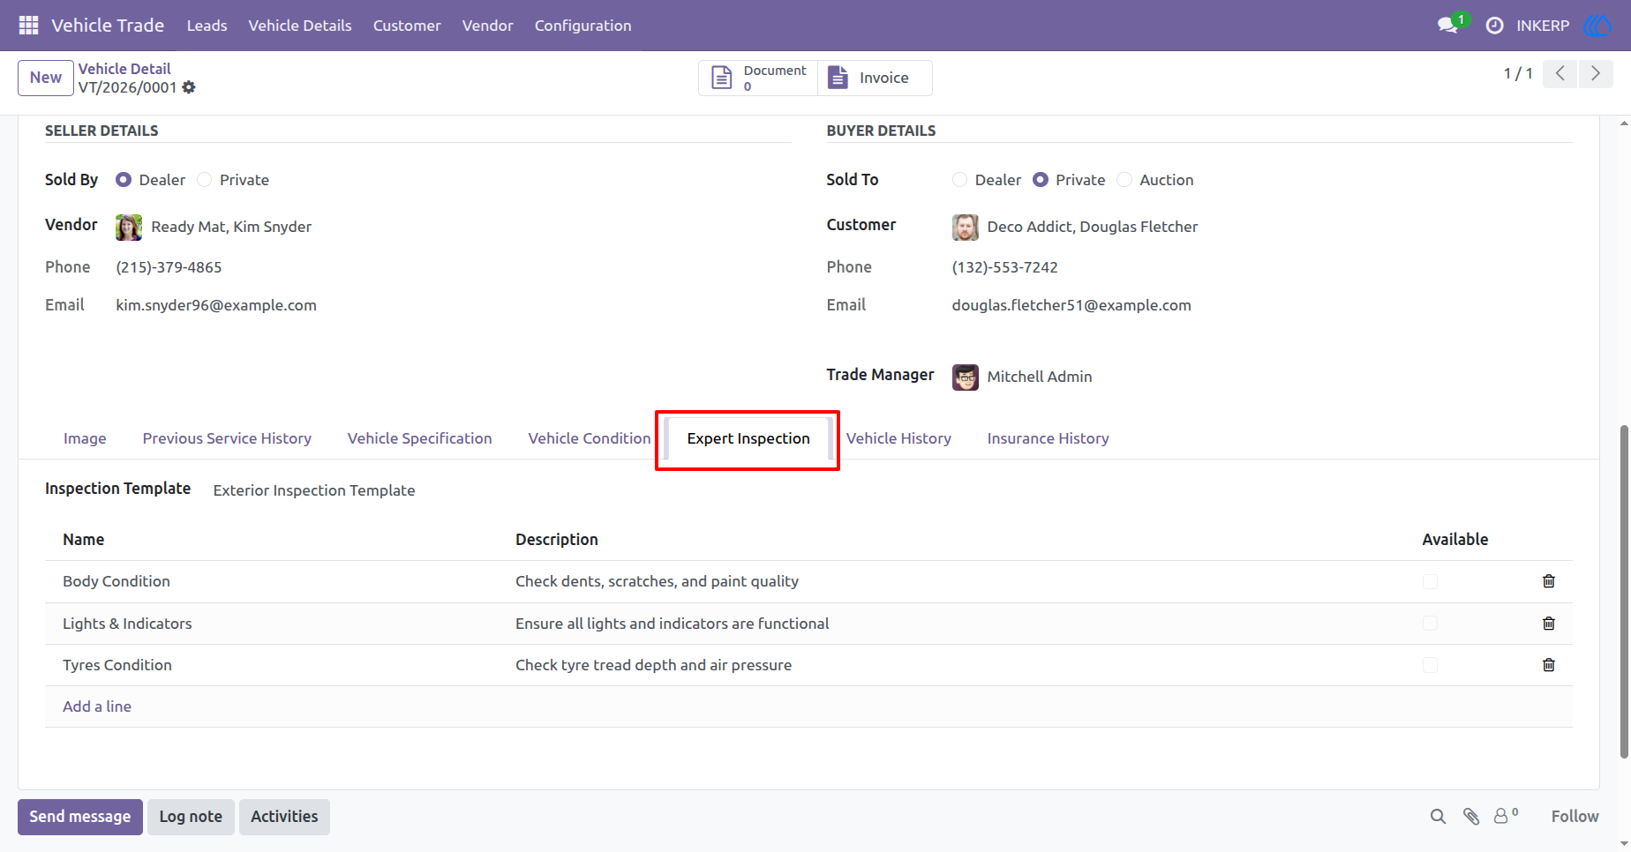
Task: Go to the next record arrow
Action: (1596, 73)
